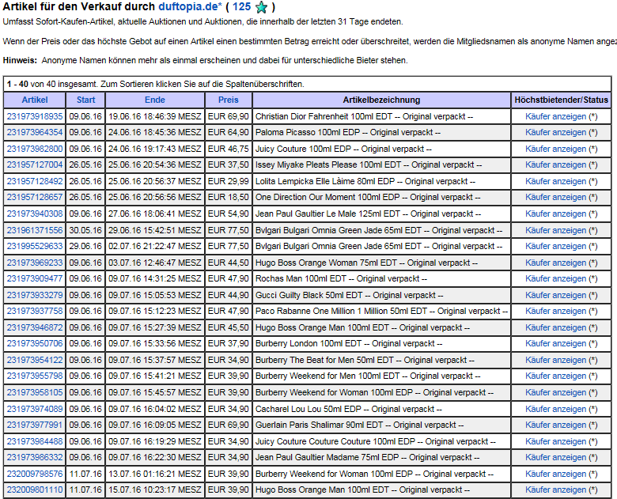This screenshot has width=617, height=499.
Task: Sort table by Start column header
Action: (x=85, y=100)
